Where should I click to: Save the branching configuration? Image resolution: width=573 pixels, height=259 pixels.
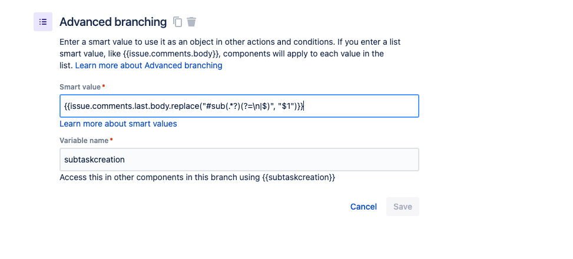[403, 207]
